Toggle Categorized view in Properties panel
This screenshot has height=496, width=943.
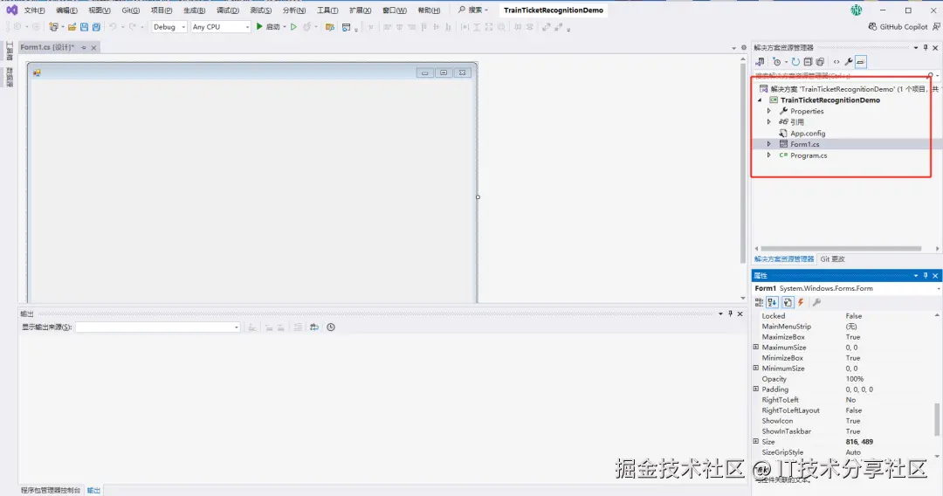[759, 302]
